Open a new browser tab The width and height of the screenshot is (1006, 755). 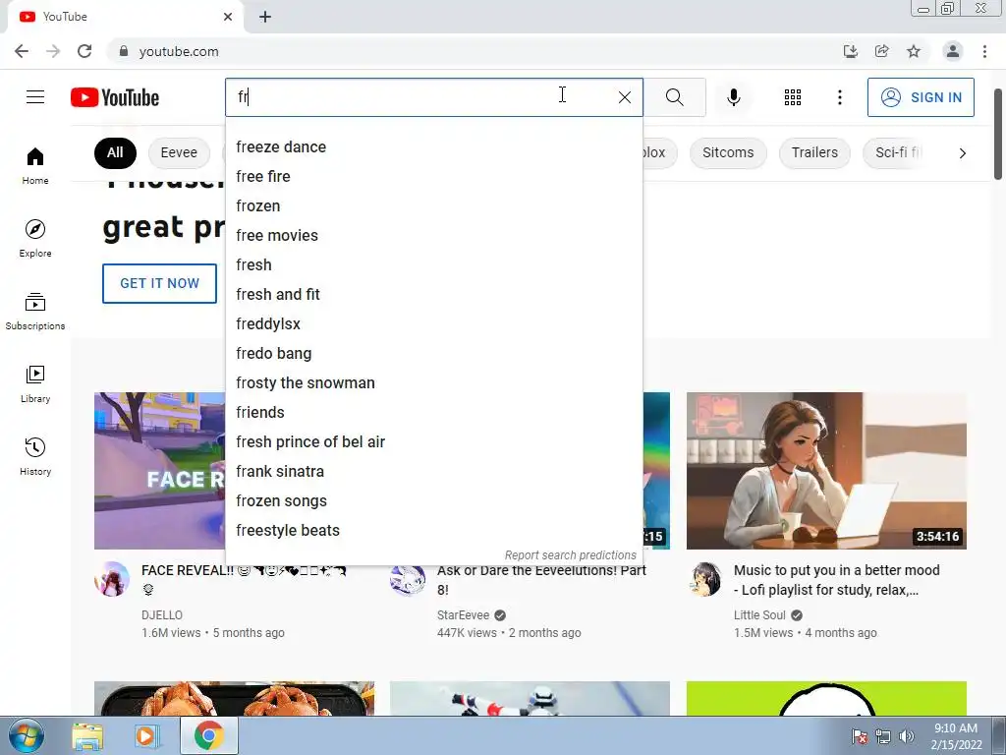[265, 17]
